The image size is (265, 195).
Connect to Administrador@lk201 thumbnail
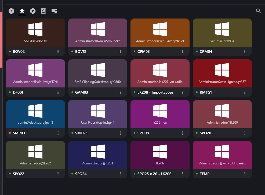[98, 155]
